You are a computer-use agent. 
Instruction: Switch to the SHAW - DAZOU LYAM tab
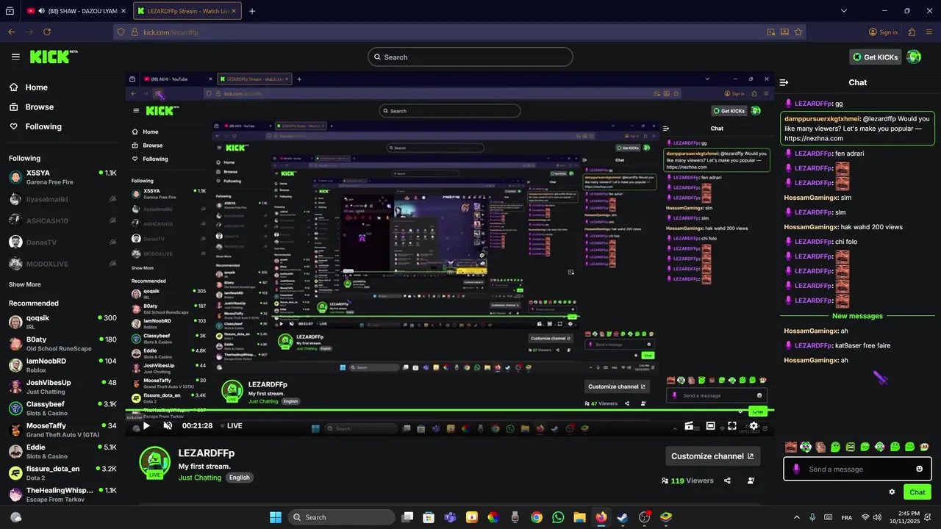[75, 11]
